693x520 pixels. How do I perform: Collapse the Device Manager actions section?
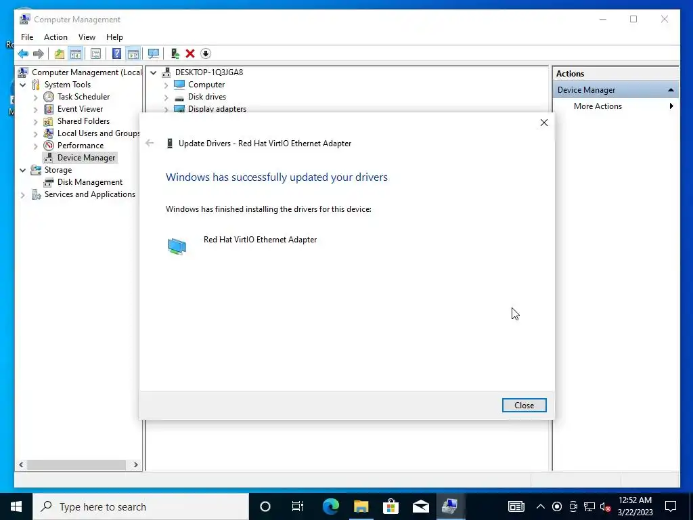[x=671, y=90]
